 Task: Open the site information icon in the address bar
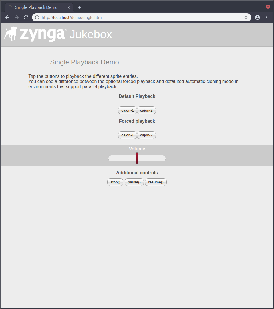pyautogui.click(x=37, y=17)
